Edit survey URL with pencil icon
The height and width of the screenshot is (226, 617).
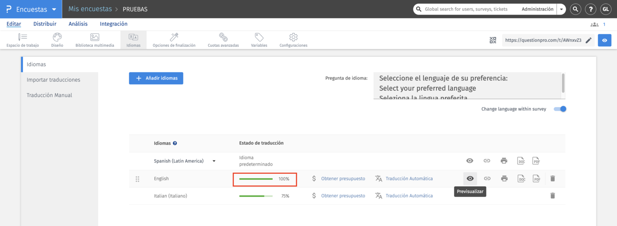(589, 40)
